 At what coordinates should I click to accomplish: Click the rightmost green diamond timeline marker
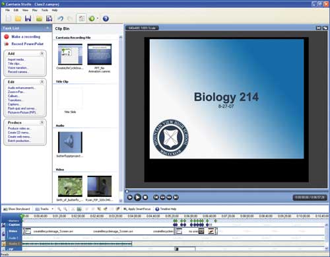215,221
